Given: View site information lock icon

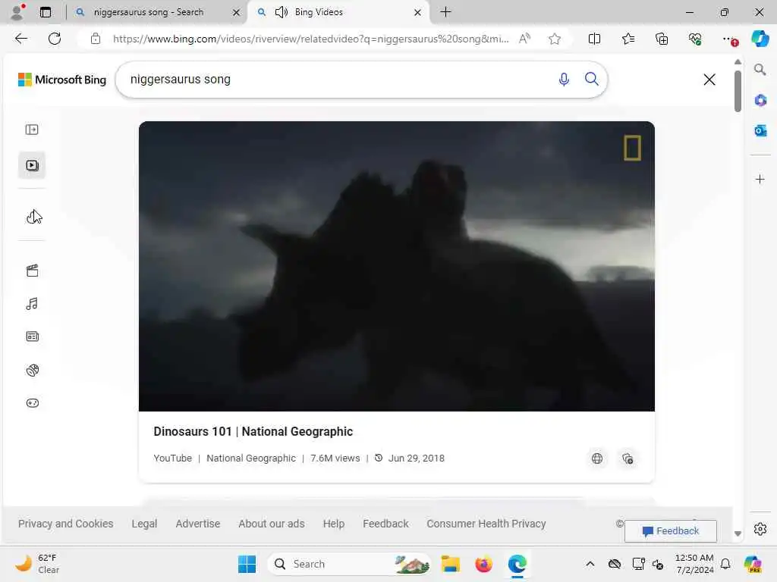Looking at the screenshot, I should point(96,39).
